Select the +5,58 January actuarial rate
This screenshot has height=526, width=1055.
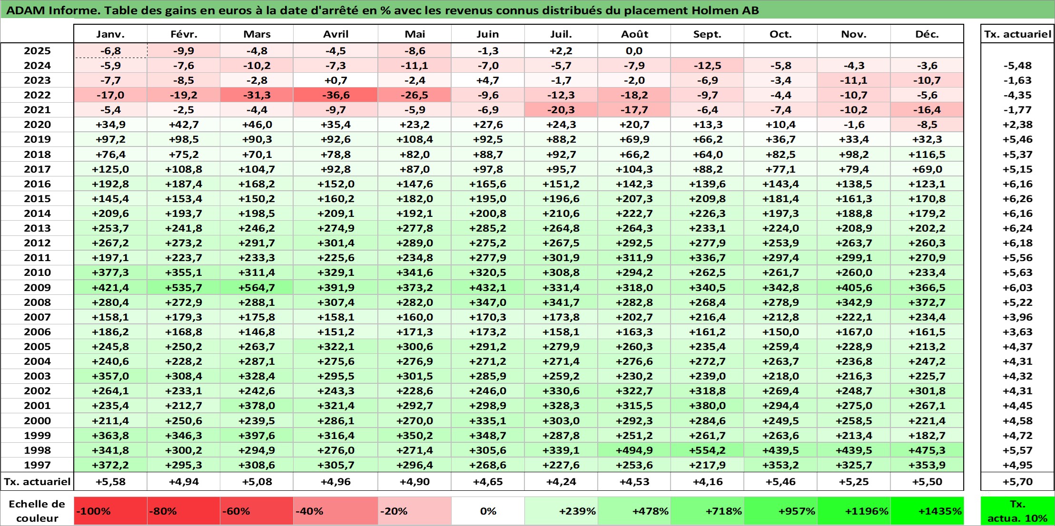[x=110, y=482]
